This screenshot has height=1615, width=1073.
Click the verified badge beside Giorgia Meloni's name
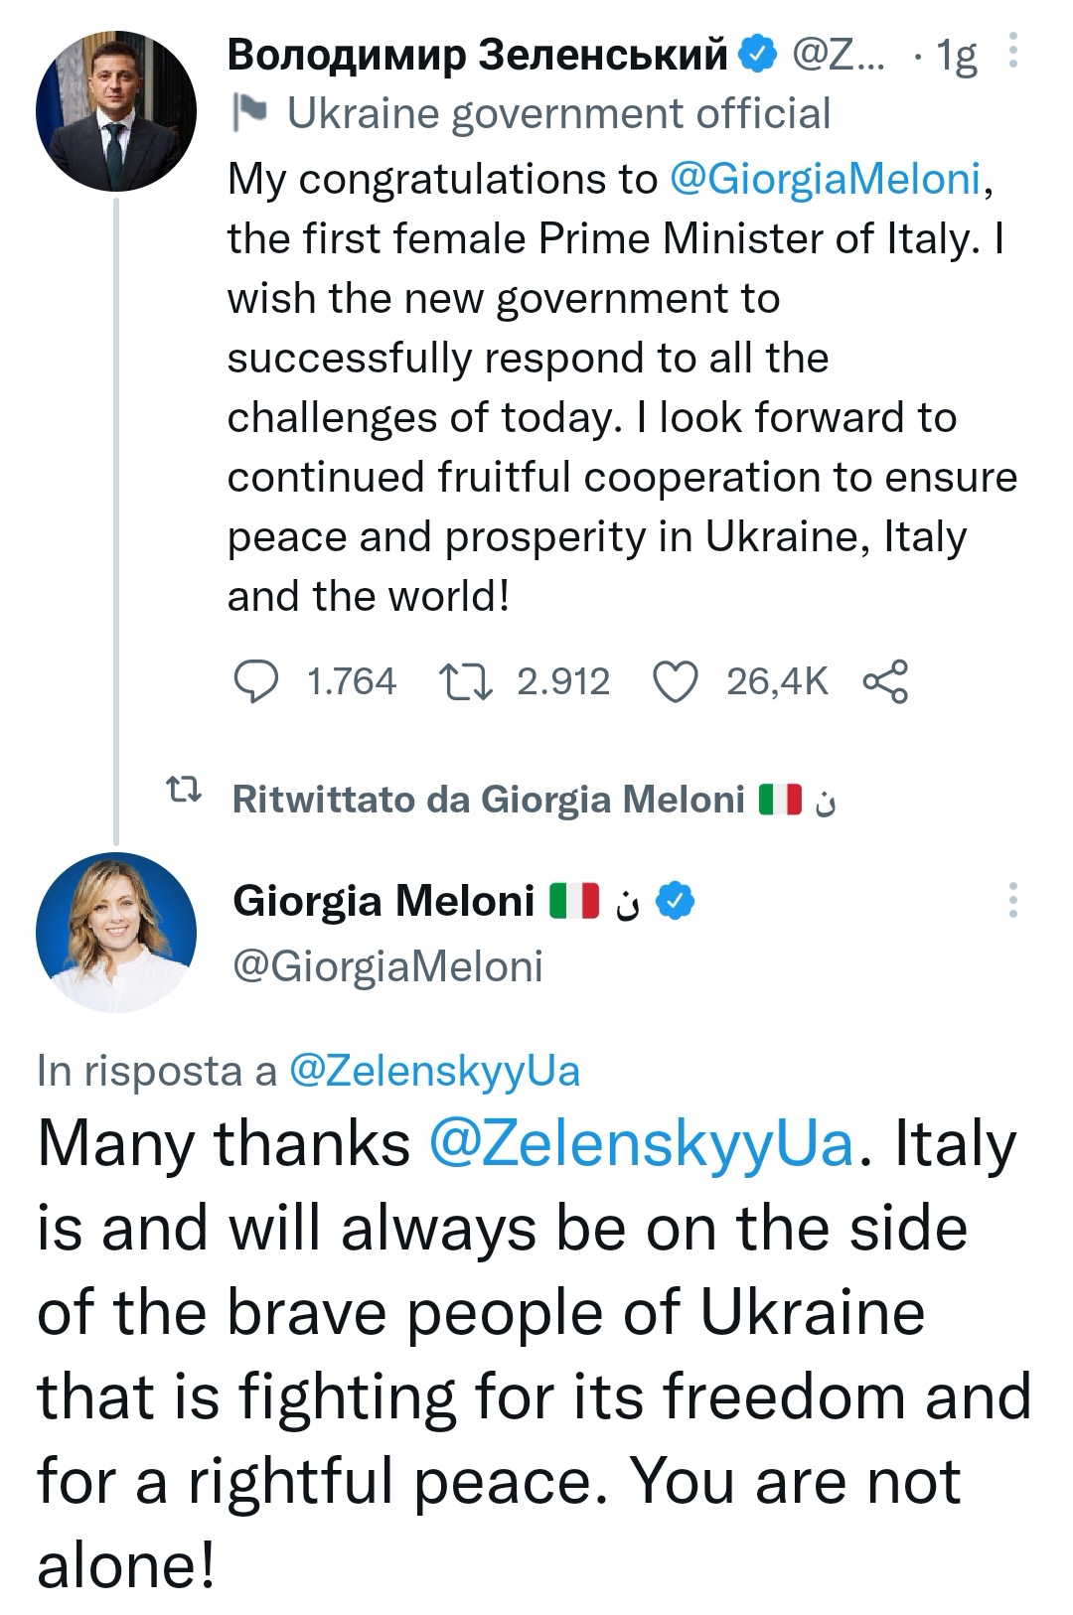(678, 901)
